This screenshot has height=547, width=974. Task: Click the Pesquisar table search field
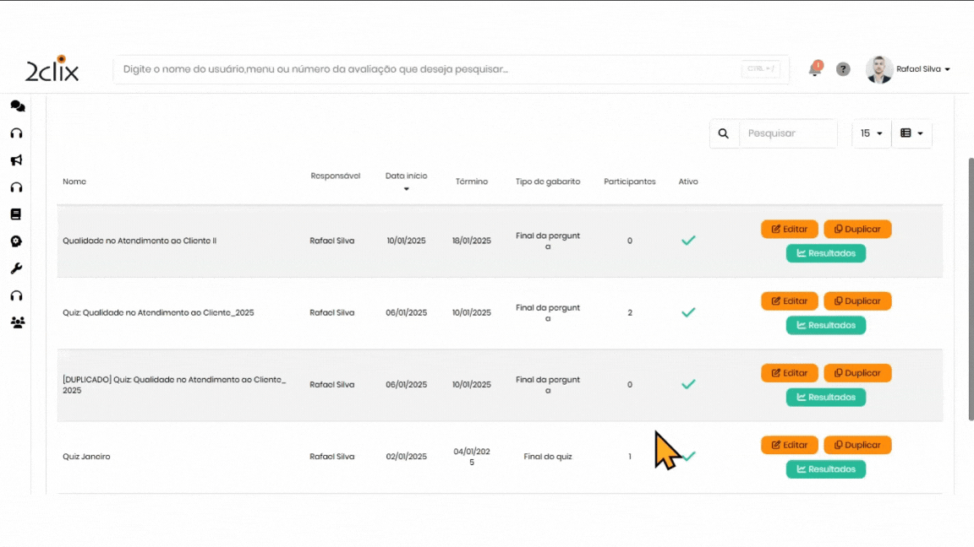click(787, 133)
